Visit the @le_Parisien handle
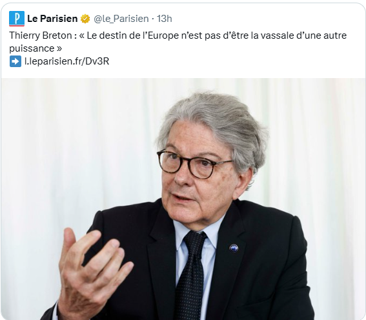 click(x=121, y=19)
